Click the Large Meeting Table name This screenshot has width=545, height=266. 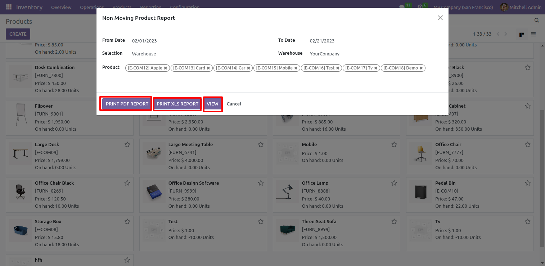pos(190,144)
